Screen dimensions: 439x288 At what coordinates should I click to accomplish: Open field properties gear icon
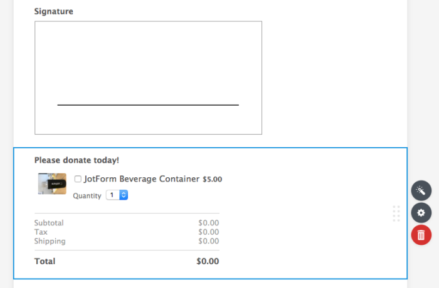coord(421,213)
